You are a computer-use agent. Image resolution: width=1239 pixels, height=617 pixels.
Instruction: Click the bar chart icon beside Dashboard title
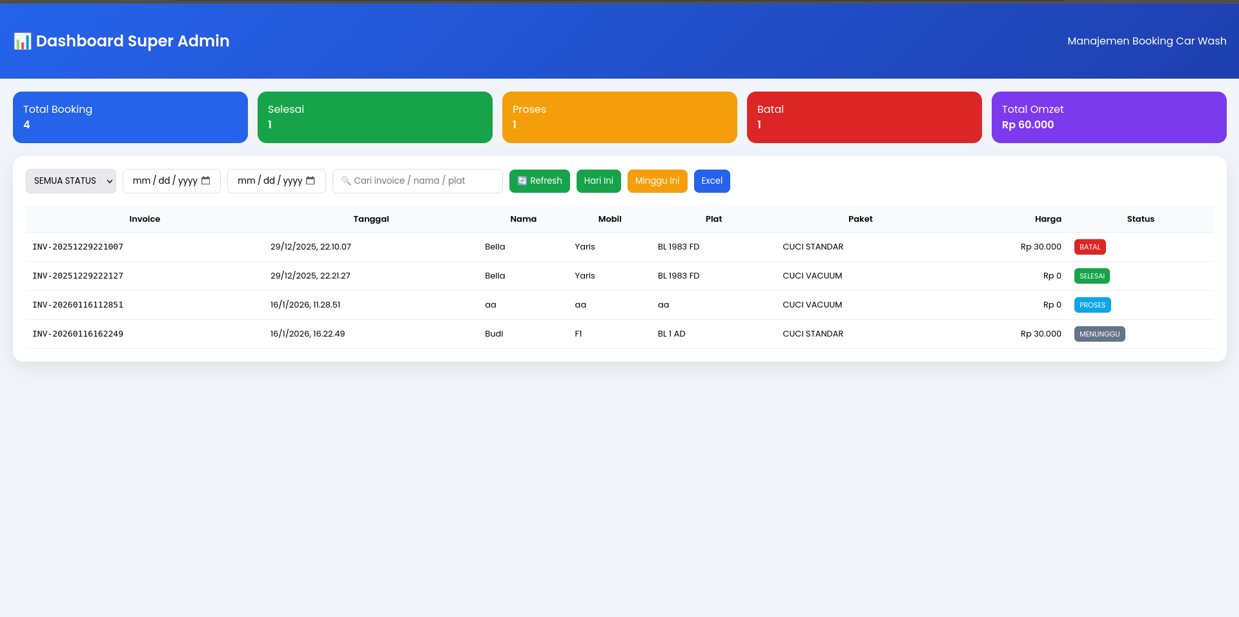point(23,41)
